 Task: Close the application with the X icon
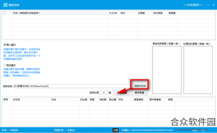click(214, 5)
